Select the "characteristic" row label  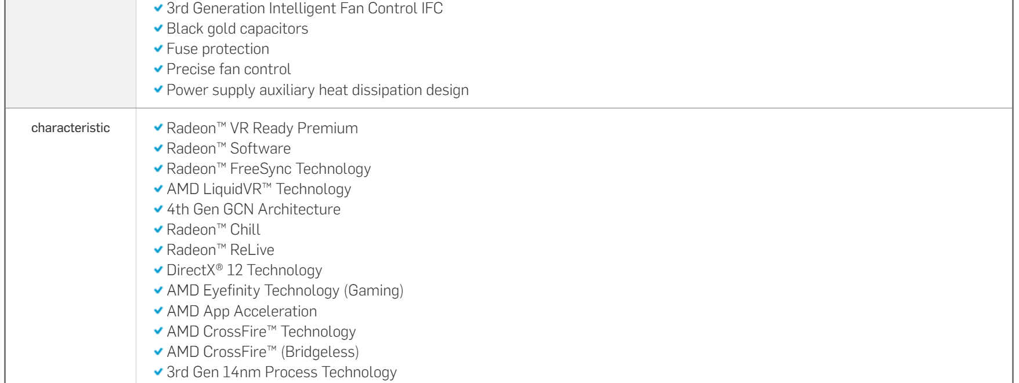coord(70,128)
